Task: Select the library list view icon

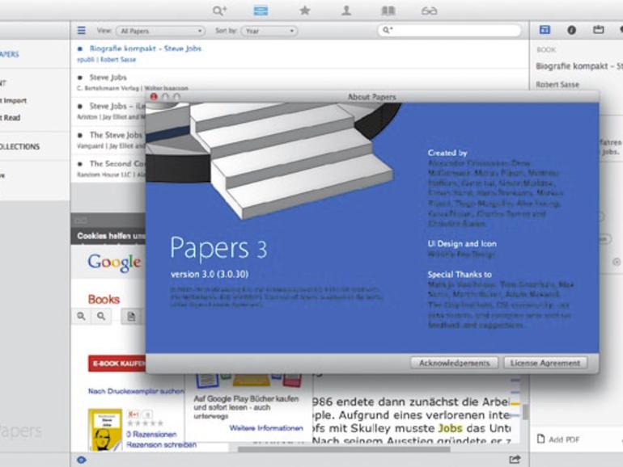Action: click(x=261, y=11)
